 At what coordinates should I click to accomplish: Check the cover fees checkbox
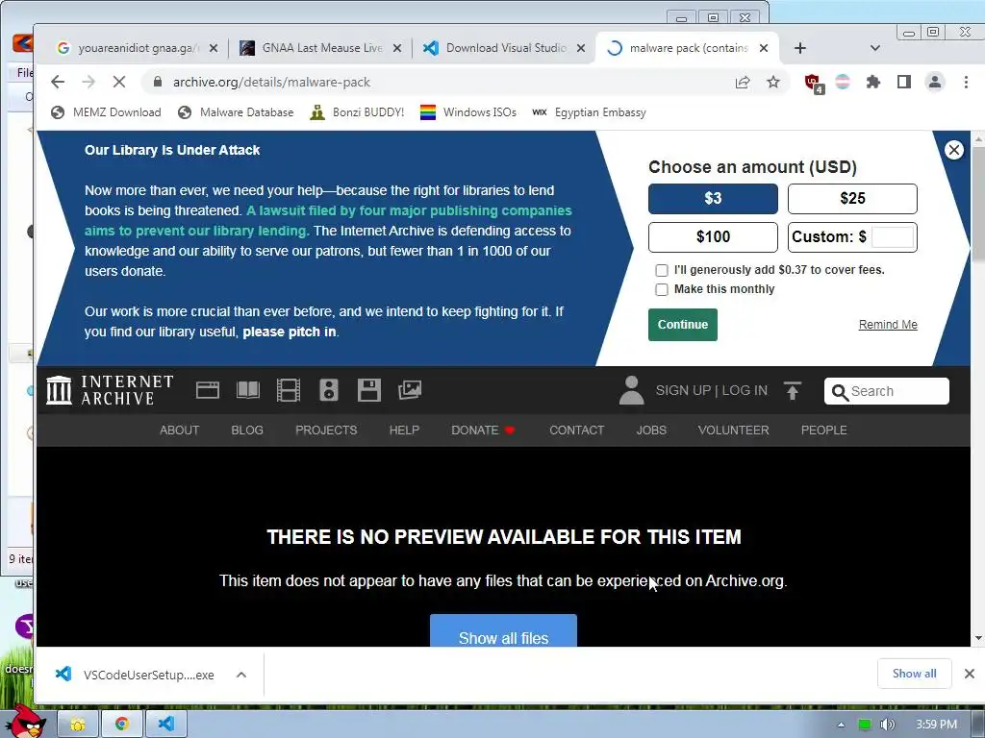[x=662, y=270]
